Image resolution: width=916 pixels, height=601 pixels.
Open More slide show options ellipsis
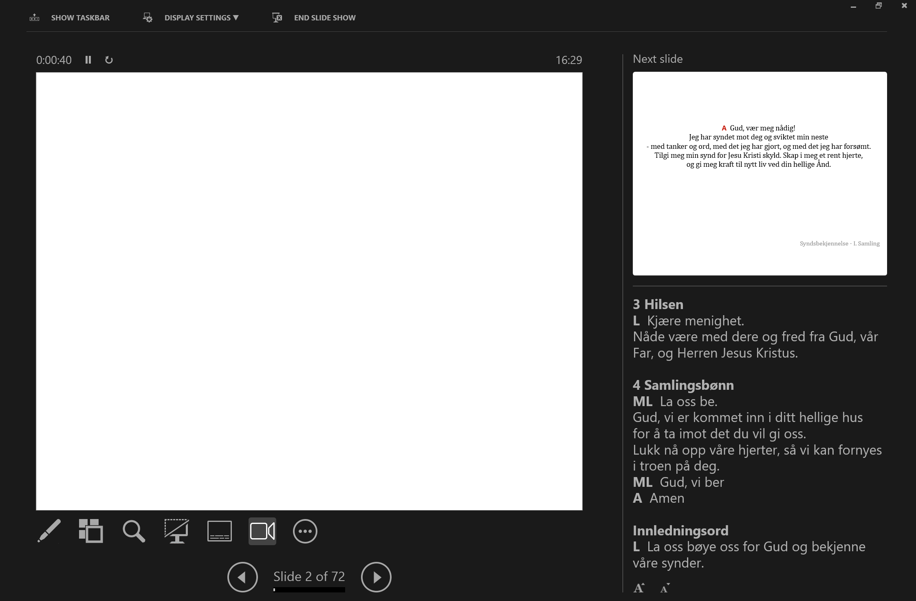305,531
